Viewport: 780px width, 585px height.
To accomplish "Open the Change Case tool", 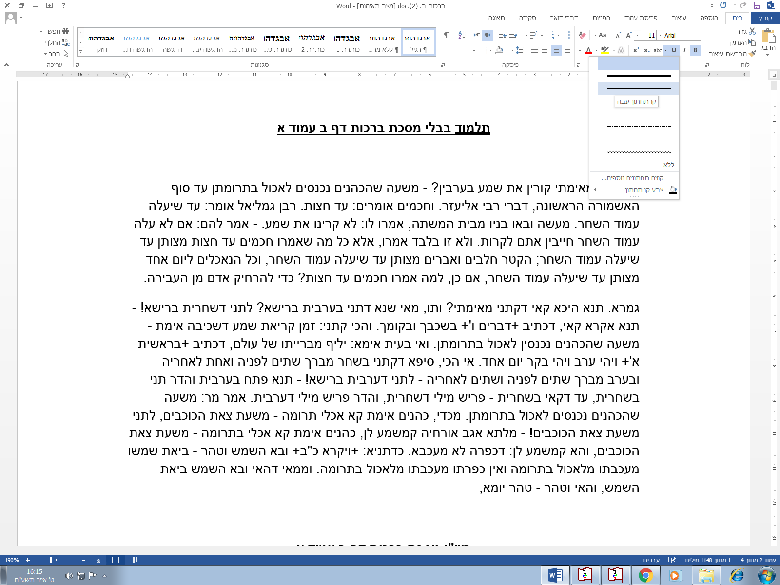I will [603, 35].
